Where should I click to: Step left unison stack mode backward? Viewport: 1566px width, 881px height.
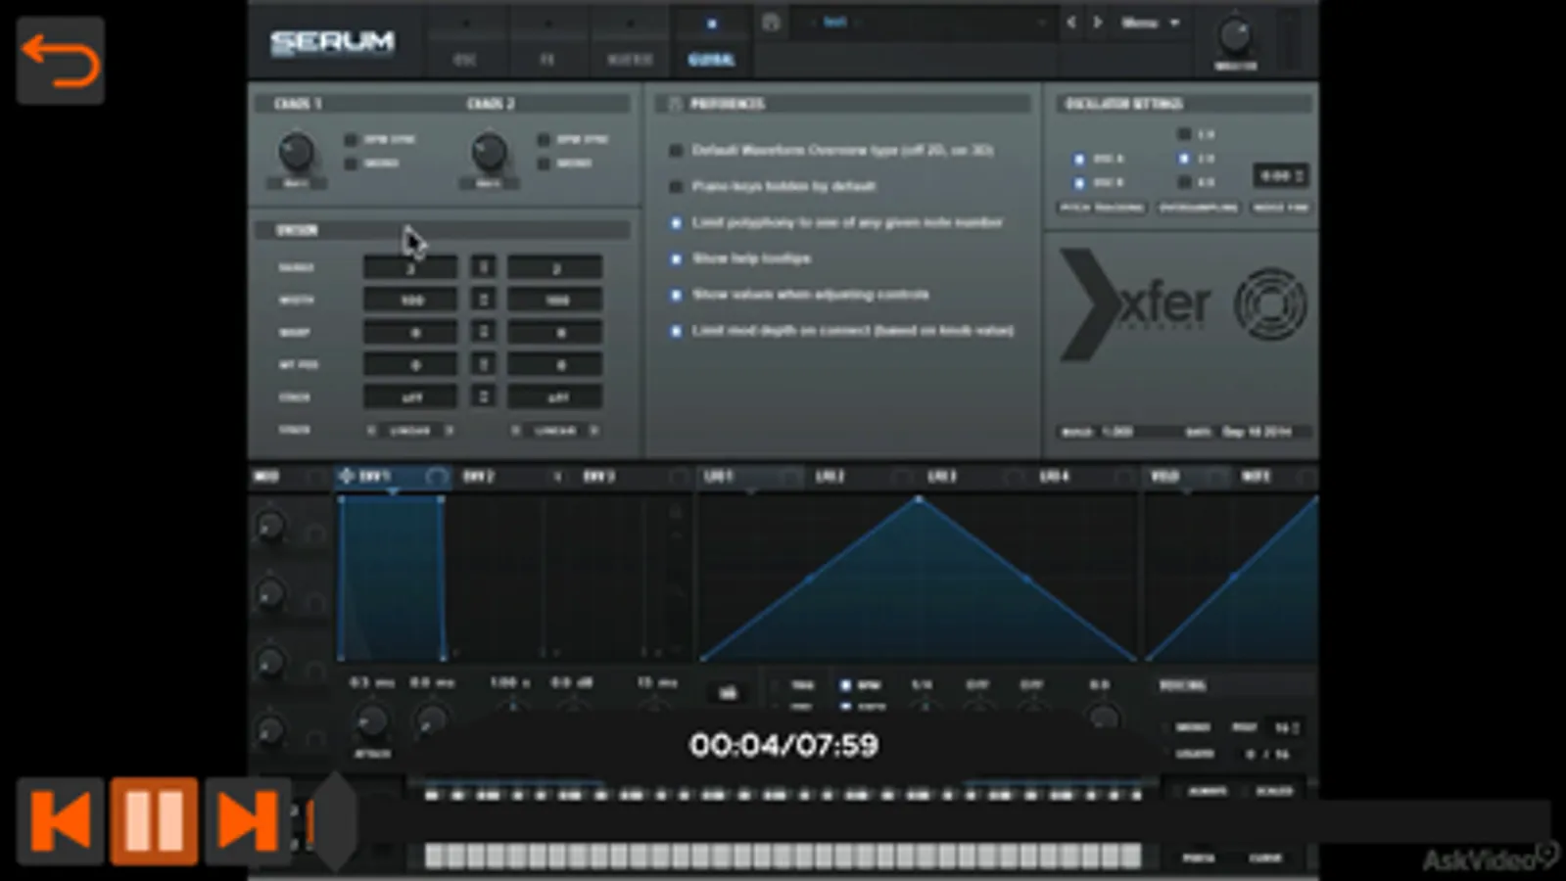(371, 431)
